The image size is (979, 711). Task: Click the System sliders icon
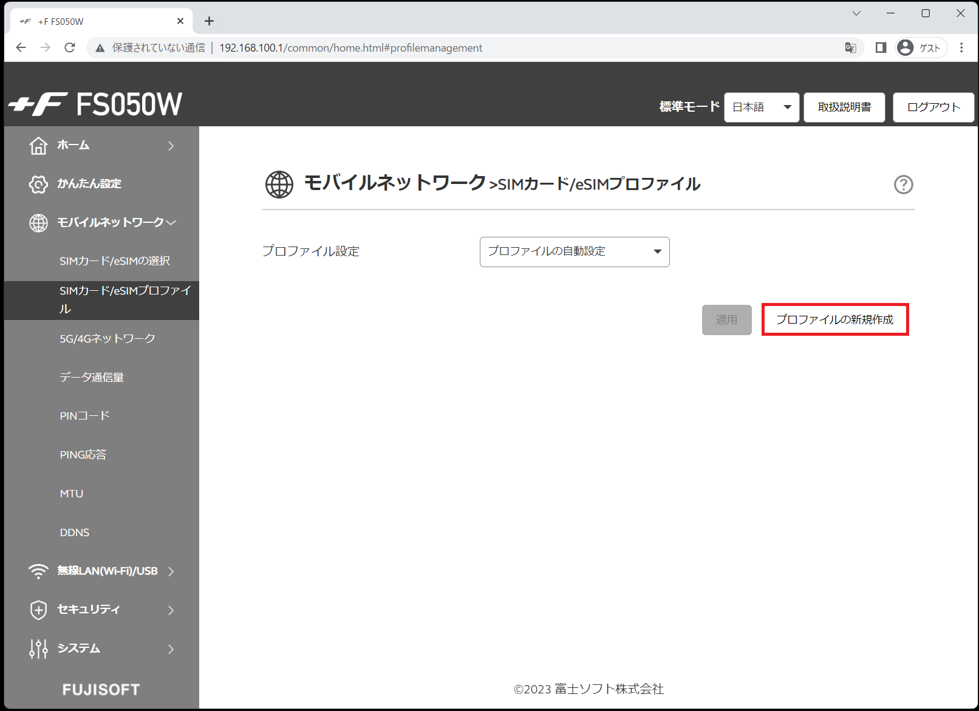click(38, 648)
